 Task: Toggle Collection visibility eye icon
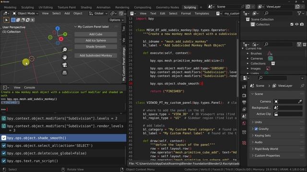297,24
